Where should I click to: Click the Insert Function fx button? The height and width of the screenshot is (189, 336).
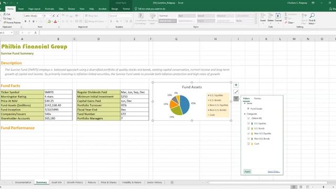(x=36, y=33)
